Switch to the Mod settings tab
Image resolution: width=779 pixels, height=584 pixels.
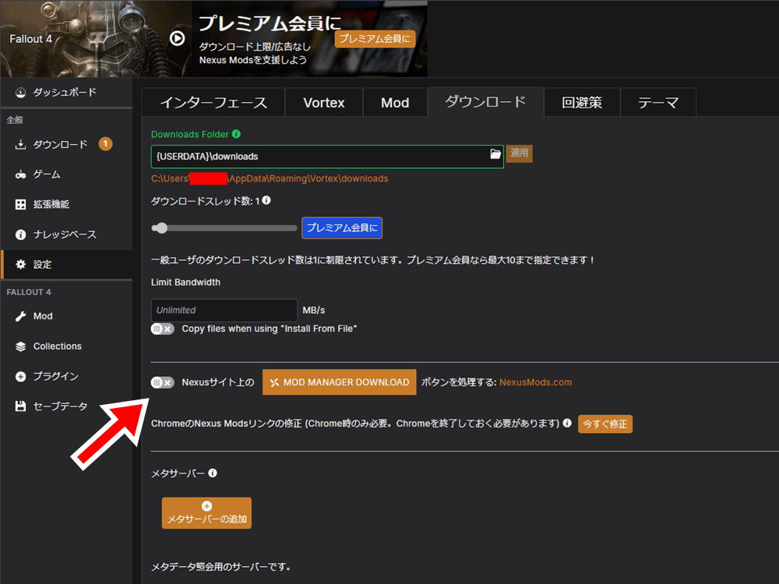point(395,102)
